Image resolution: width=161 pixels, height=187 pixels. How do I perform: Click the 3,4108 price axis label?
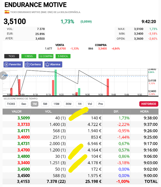click(x=152, y=80)
